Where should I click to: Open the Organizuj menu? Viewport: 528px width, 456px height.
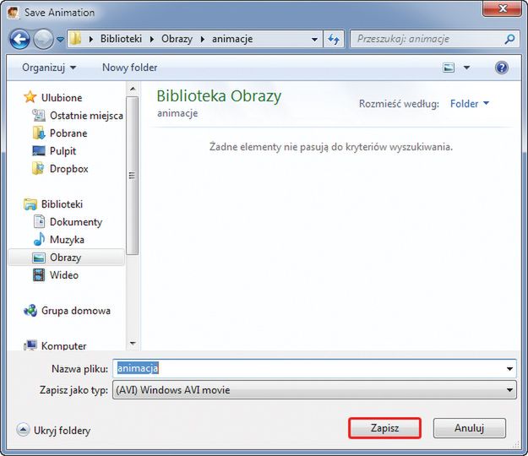coord(49,68)
